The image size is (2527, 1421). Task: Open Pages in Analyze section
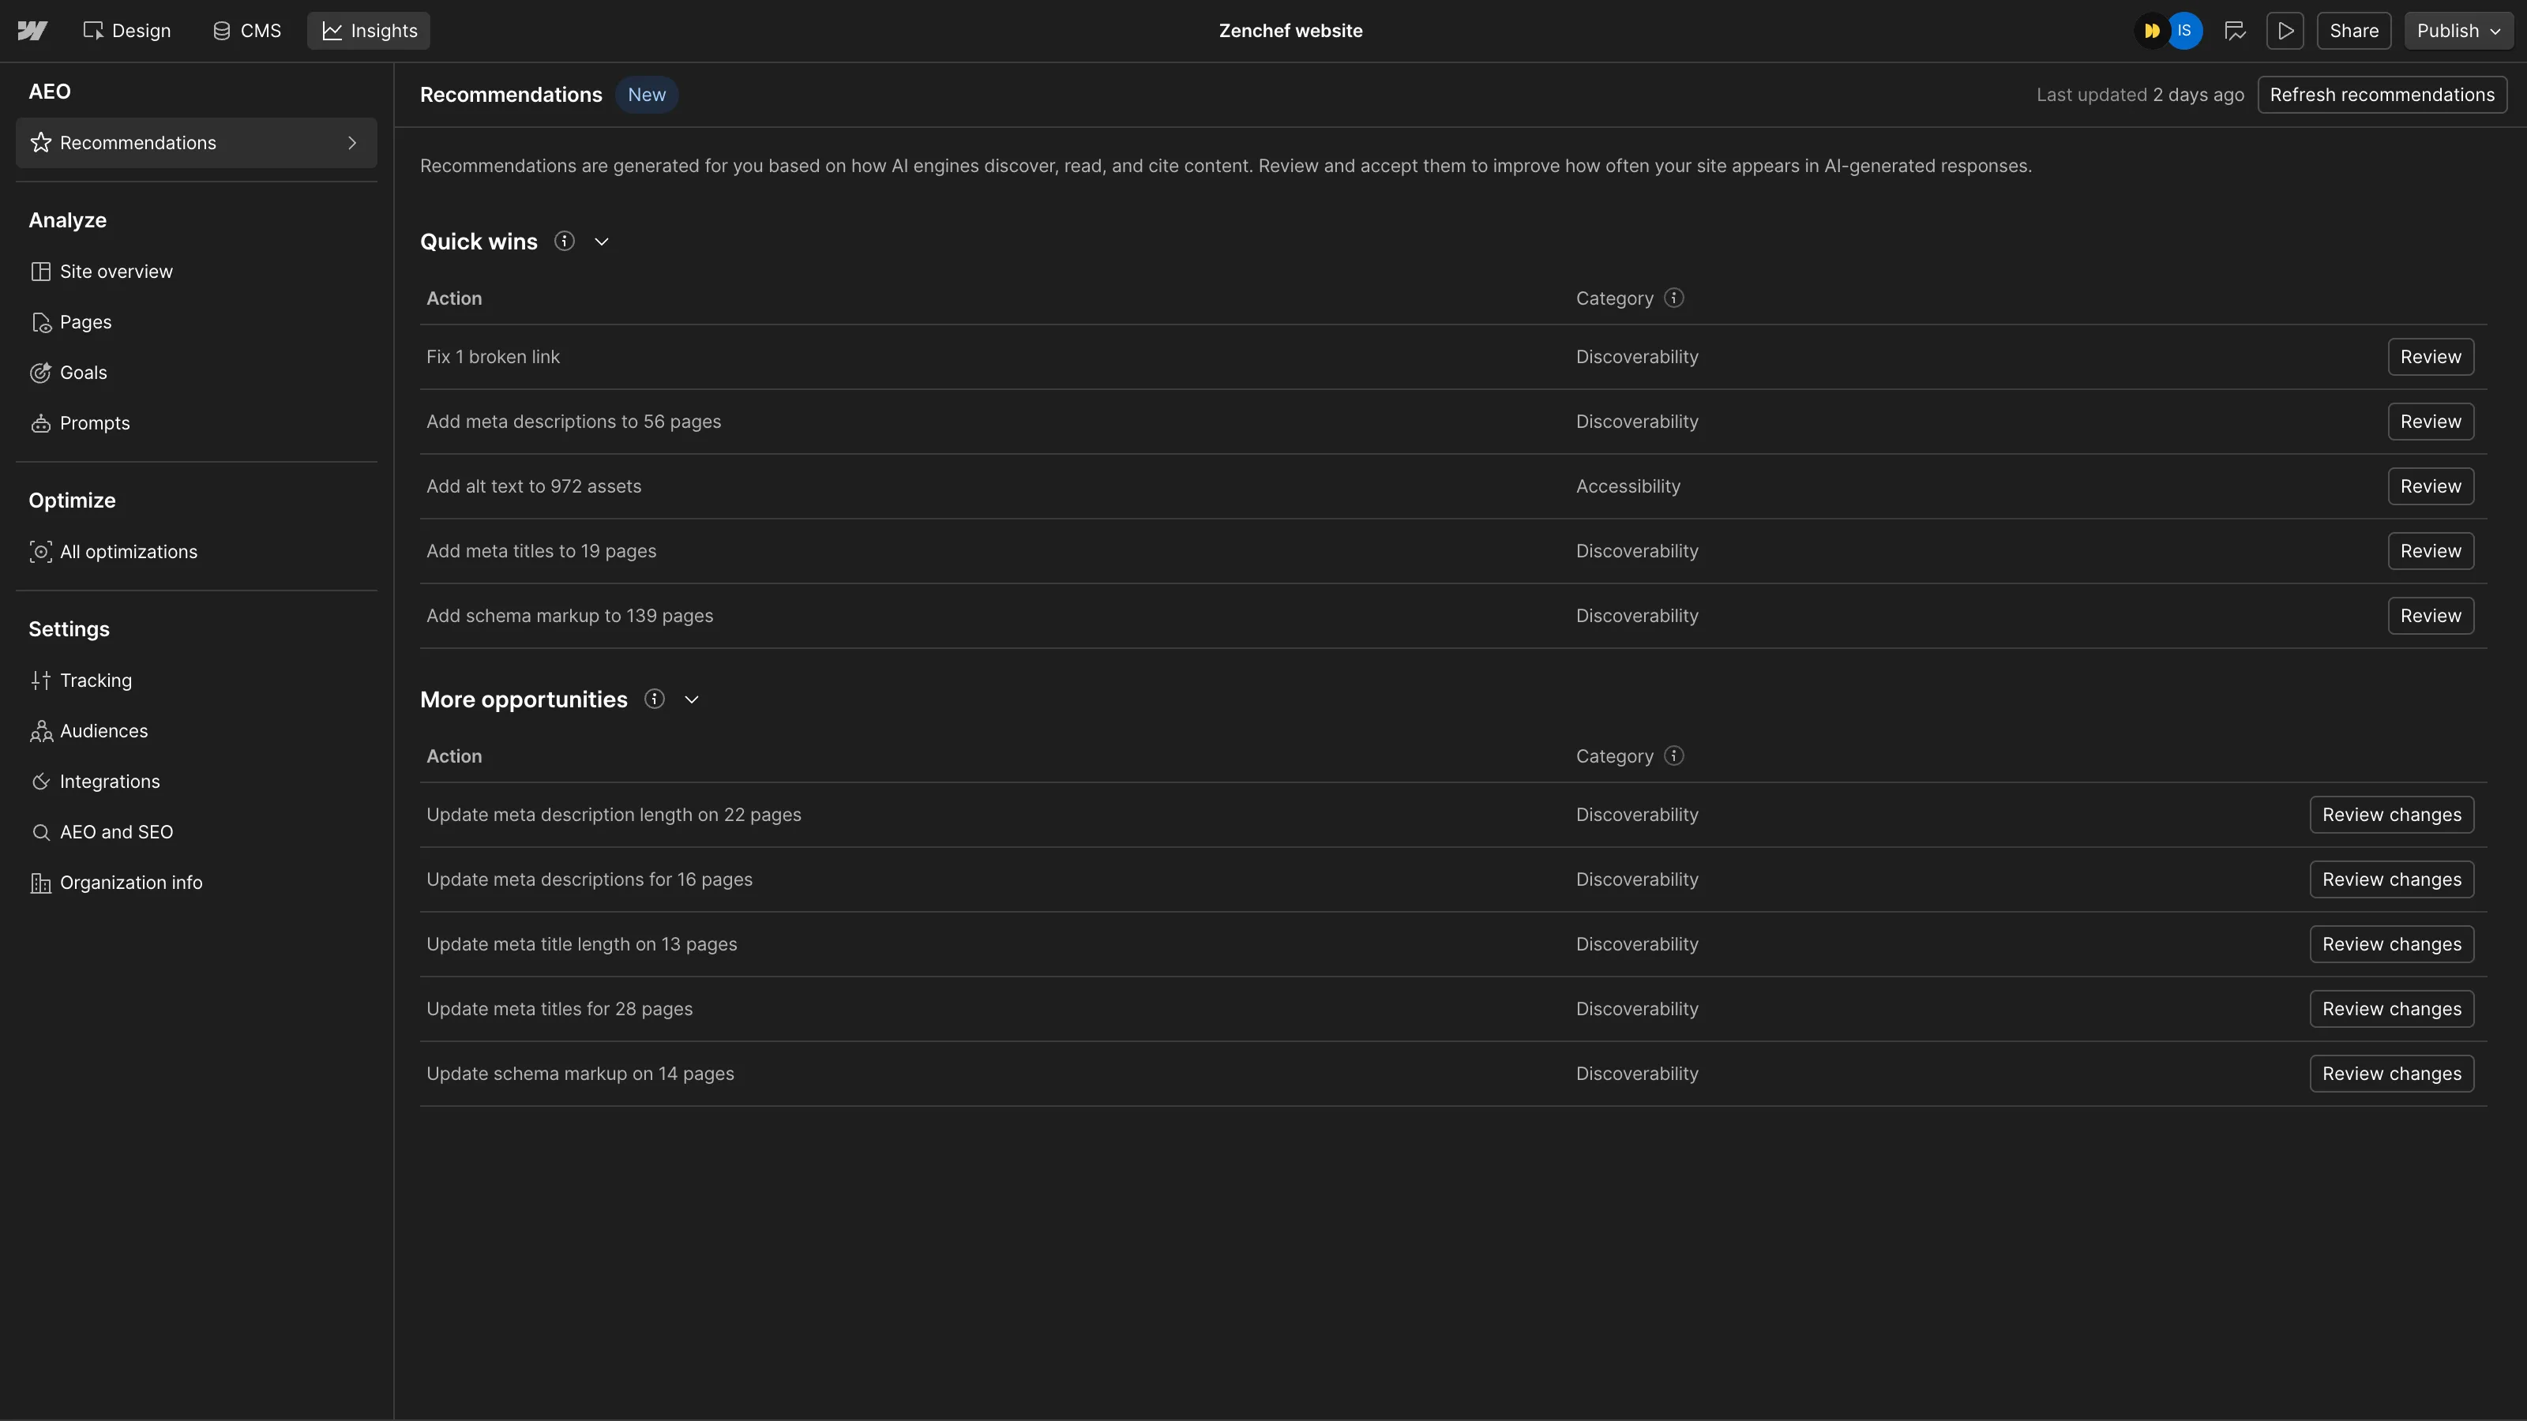[x=196, y=323]
